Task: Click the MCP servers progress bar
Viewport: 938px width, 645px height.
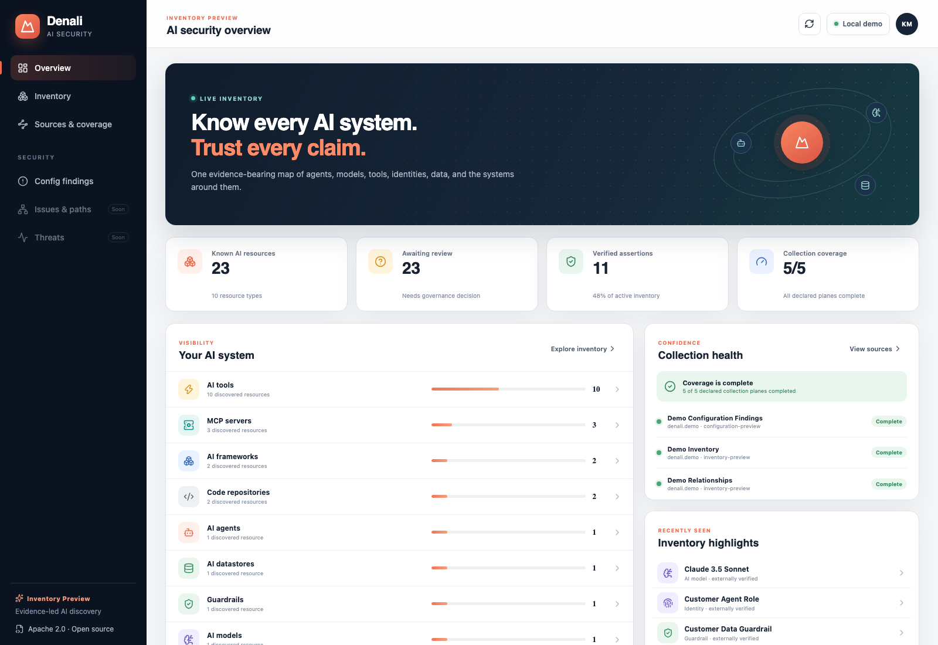Action: point(508,425)
